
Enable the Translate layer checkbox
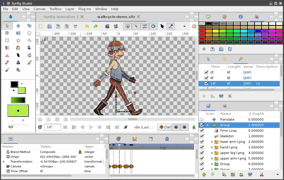[202, 119]
